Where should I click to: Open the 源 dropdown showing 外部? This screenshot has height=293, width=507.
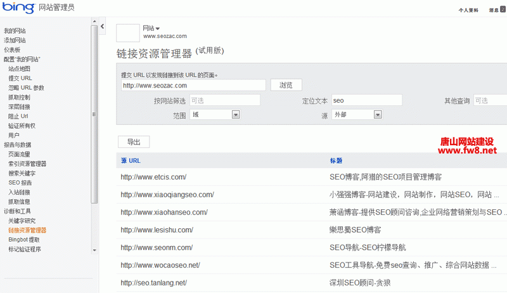[357, 115]
